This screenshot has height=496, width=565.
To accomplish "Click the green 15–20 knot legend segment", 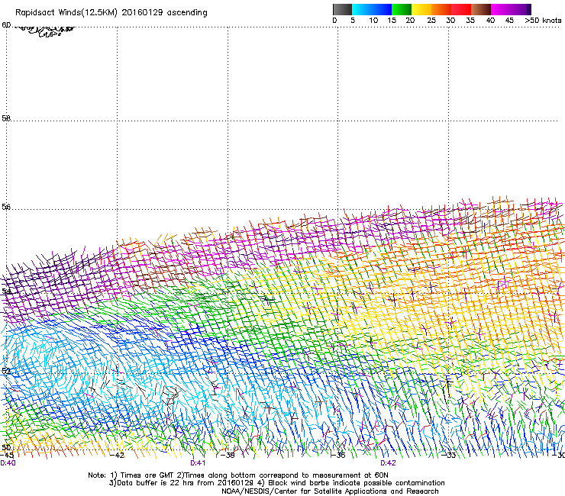I will 402,9.
